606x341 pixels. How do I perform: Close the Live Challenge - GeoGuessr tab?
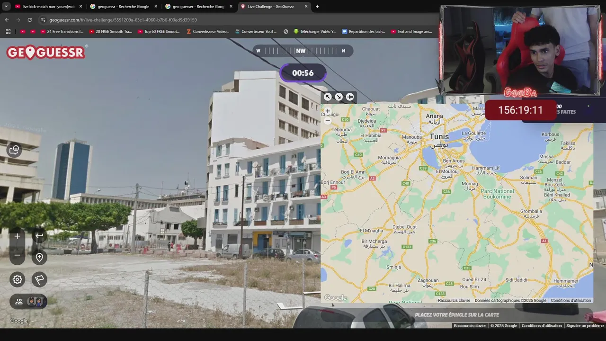306,7
